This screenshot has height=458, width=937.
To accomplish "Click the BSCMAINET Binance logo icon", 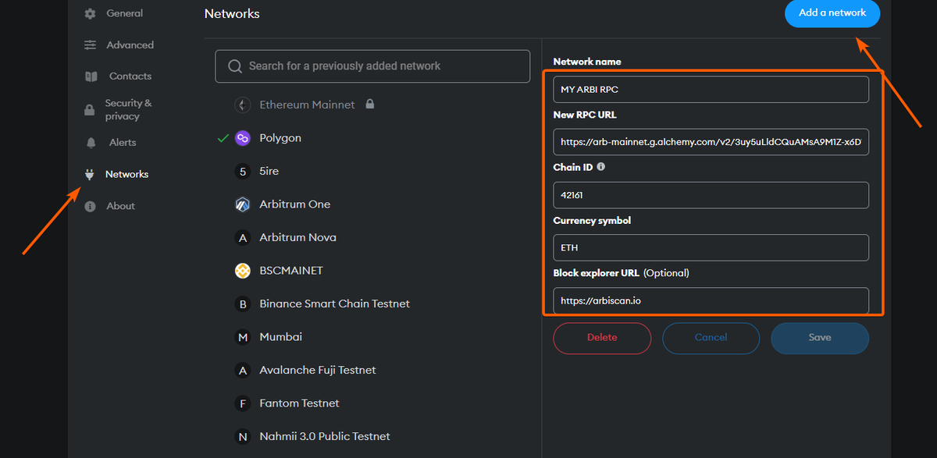I will coord(243,271).
